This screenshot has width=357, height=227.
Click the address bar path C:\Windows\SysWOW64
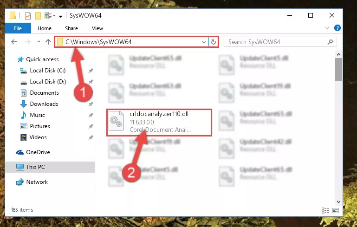98,42
